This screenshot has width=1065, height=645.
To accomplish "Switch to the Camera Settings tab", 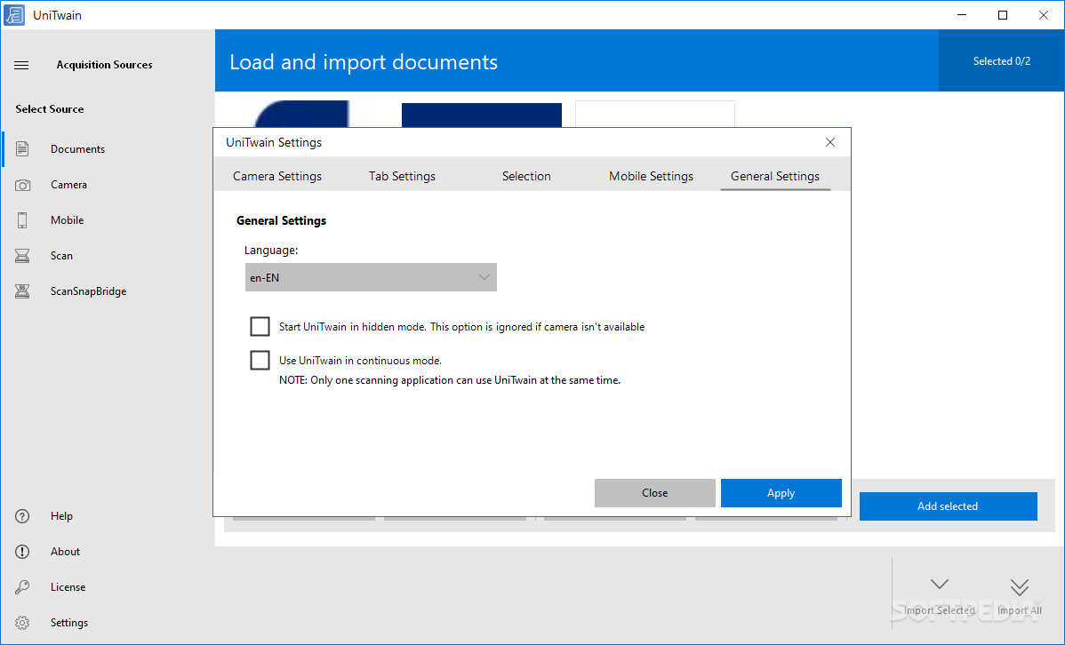I will pos(277,176).
